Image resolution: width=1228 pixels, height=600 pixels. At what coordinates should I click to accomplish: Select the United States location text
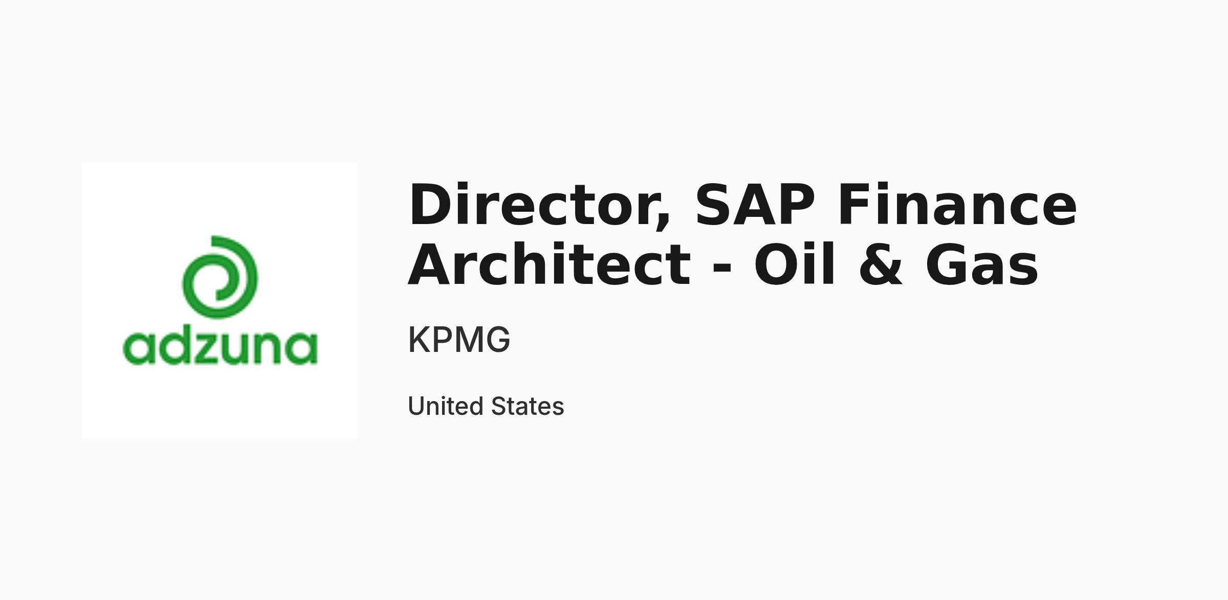tap(486, 406)
